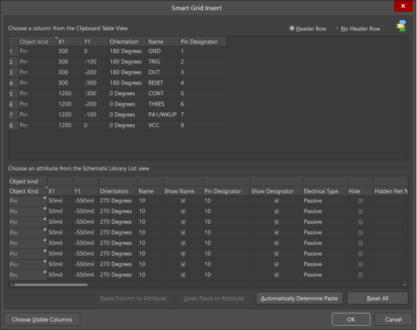Screen dimensions: 417x330
Task: Click the horizontal scrollbar's right arrow
Action: (405, 285)
